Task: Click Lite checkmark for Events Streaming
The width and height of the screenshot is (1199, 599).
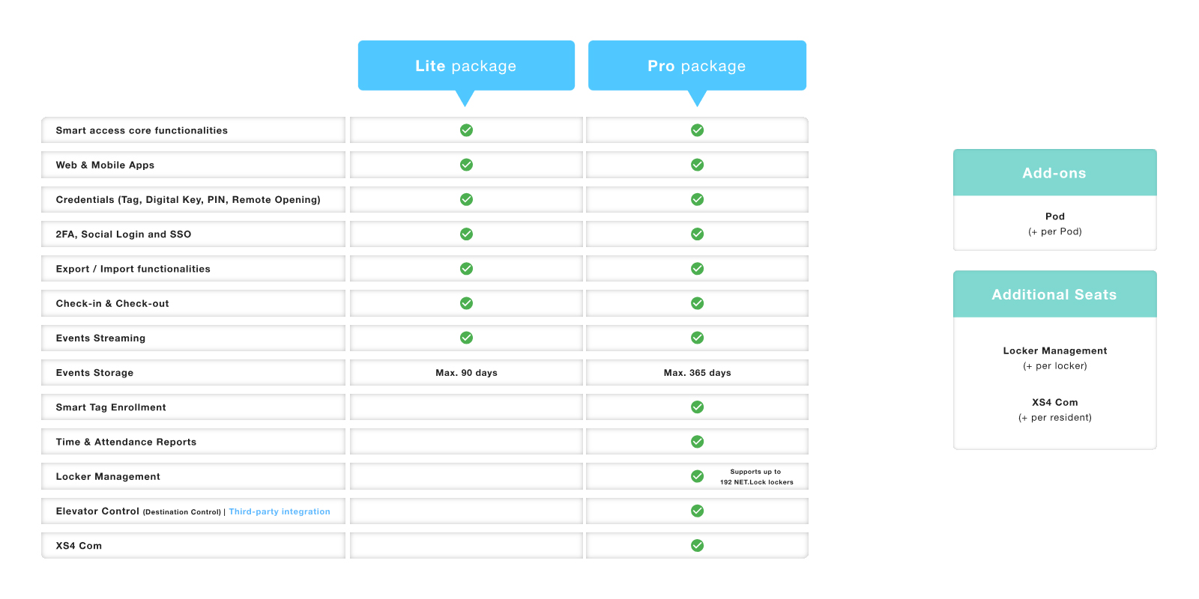Action: 466,338
